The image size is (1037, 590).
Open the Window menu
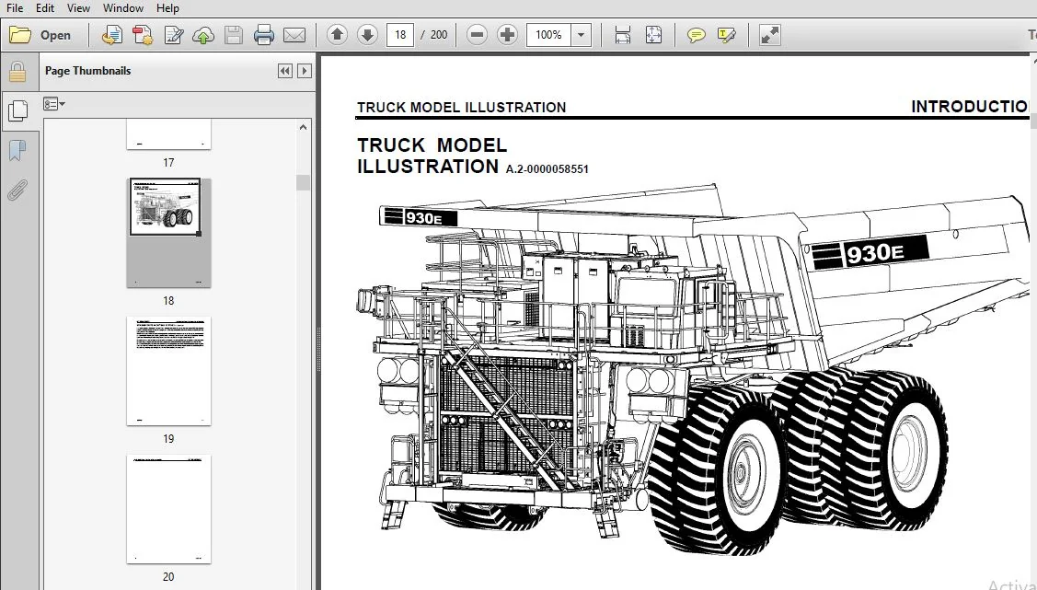click(123, 8)
